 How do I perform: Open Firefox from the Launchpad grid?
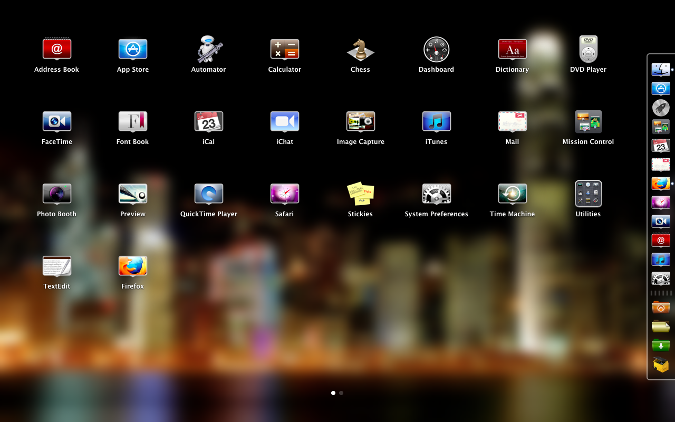pyautogui.click(x=133, y=266)
